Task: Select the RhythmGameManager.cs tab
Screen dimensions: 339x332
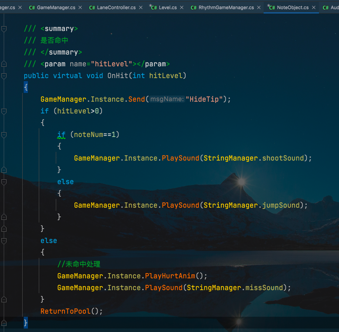Action: (x=226, y=7)
